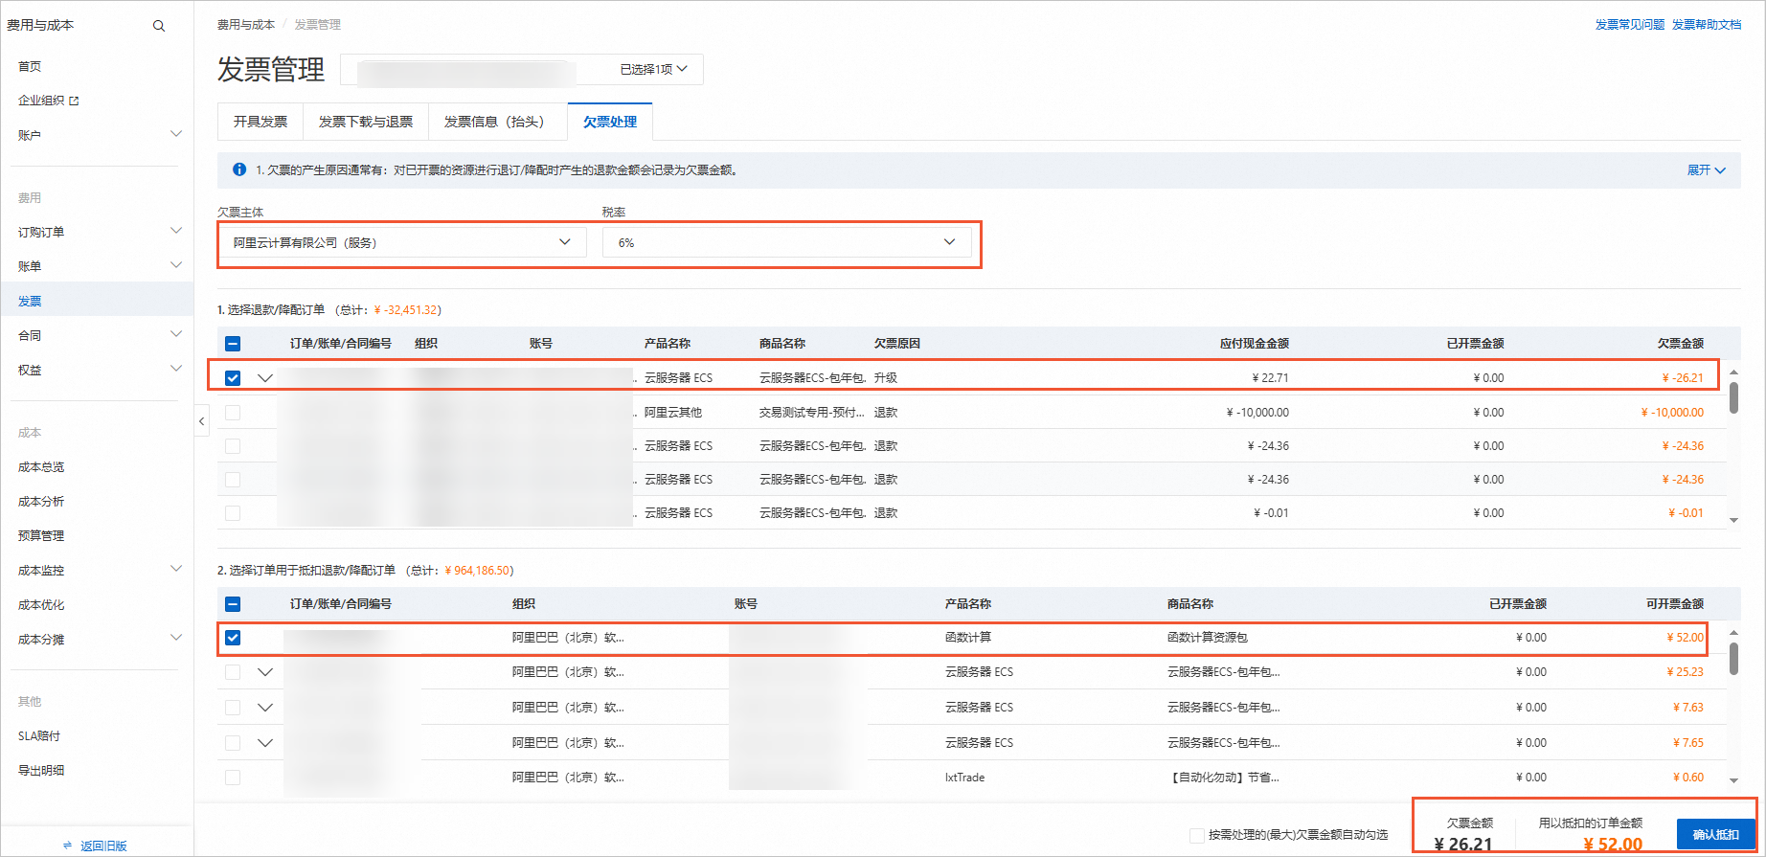
Task: Check the 云服务器 ECS ¥ 7.63 row
Action: click(233, 708)
